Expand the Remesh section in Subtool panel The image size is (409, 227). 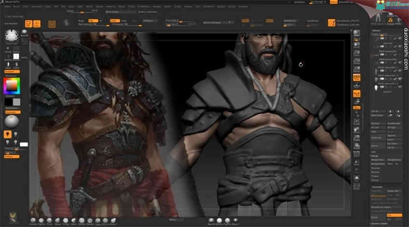[x=375, y=172]
